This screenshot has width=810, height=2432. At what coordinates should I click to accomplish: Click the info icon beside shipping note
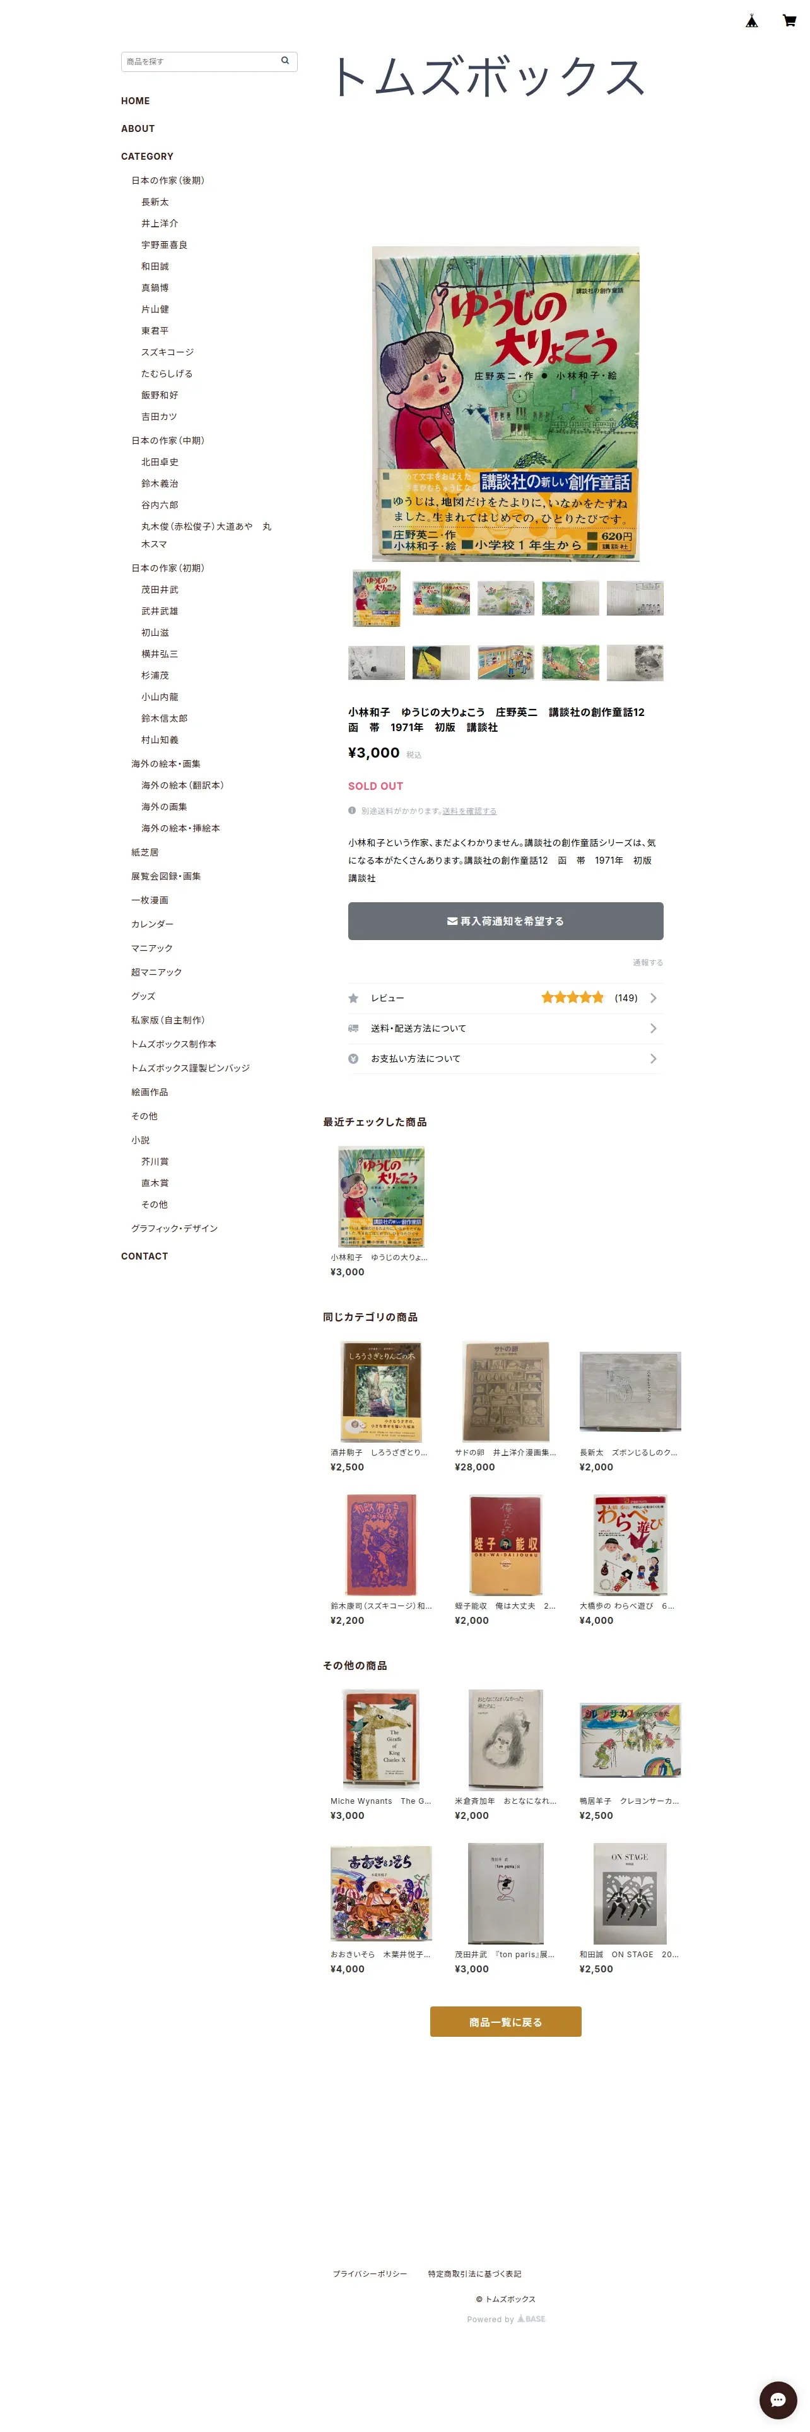[352, 810]
